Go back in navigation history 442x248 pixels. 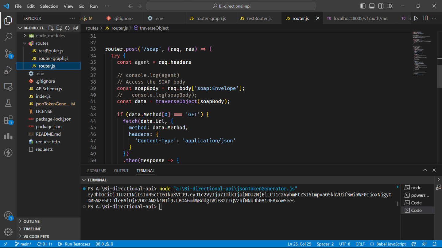click(x=130, y=6)
